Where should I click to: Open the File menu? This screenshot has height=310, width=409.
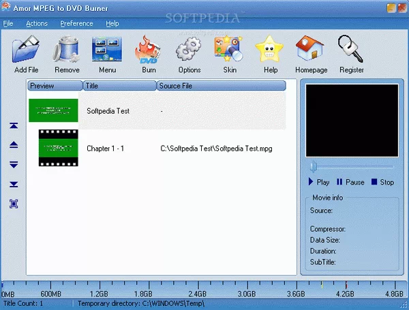pyautogui.click(x=8, y=24)
